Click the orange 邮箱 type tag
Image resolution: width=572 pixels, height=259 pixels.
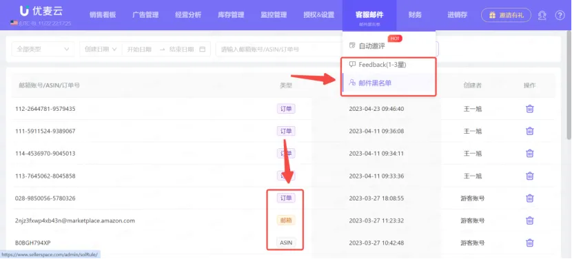click(286, 220)
